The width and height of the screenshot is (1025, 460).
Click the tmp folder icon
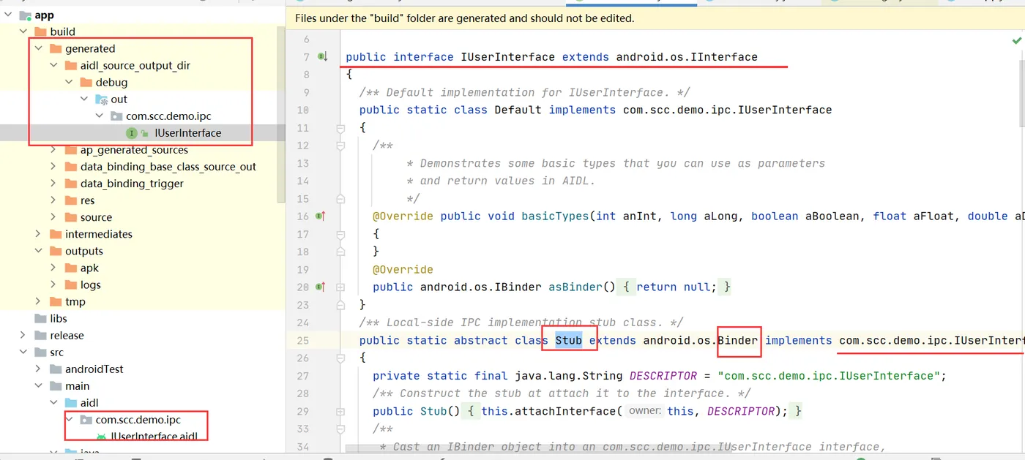pyautogui.click(x=56, y=301)
